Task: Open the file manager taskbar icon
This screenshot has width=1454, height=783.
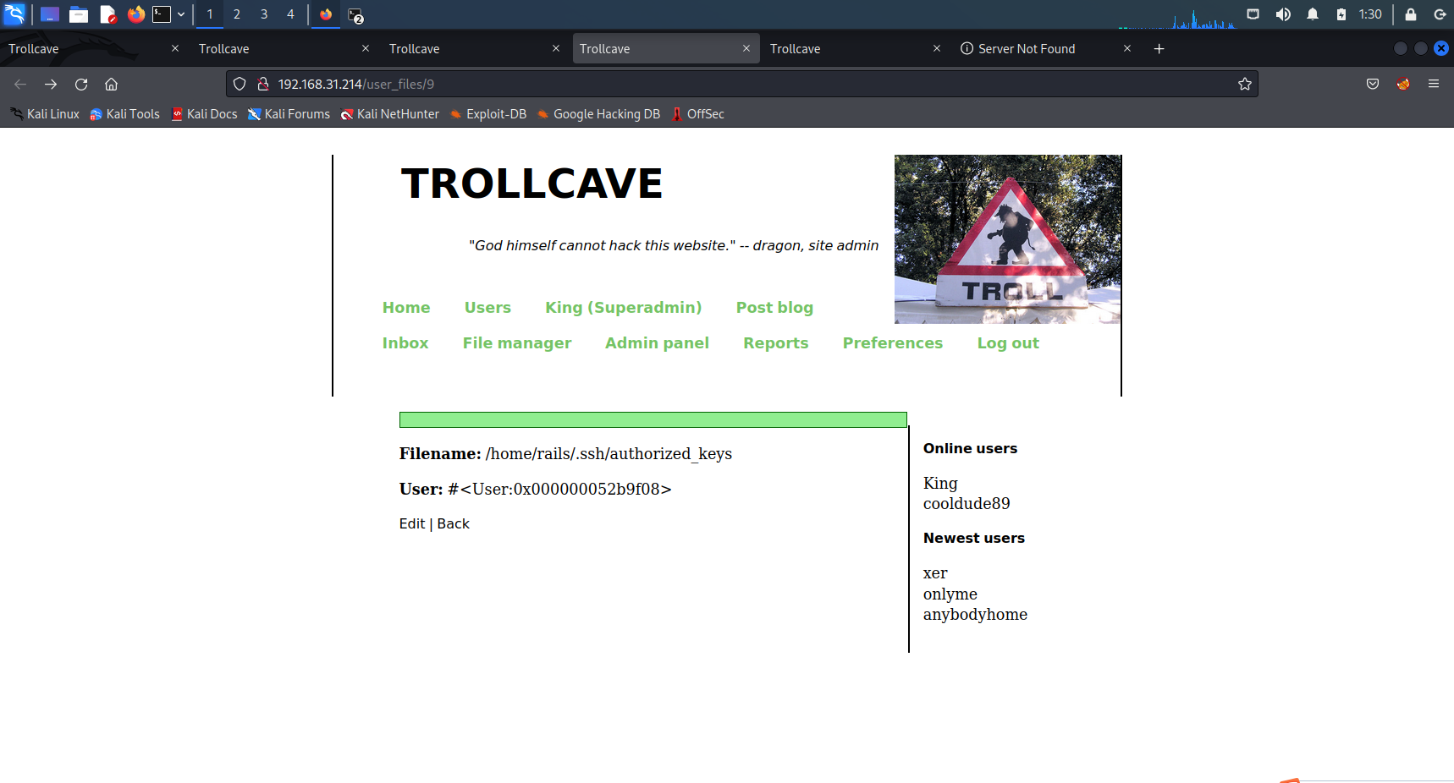Action: tap(79, 14)
